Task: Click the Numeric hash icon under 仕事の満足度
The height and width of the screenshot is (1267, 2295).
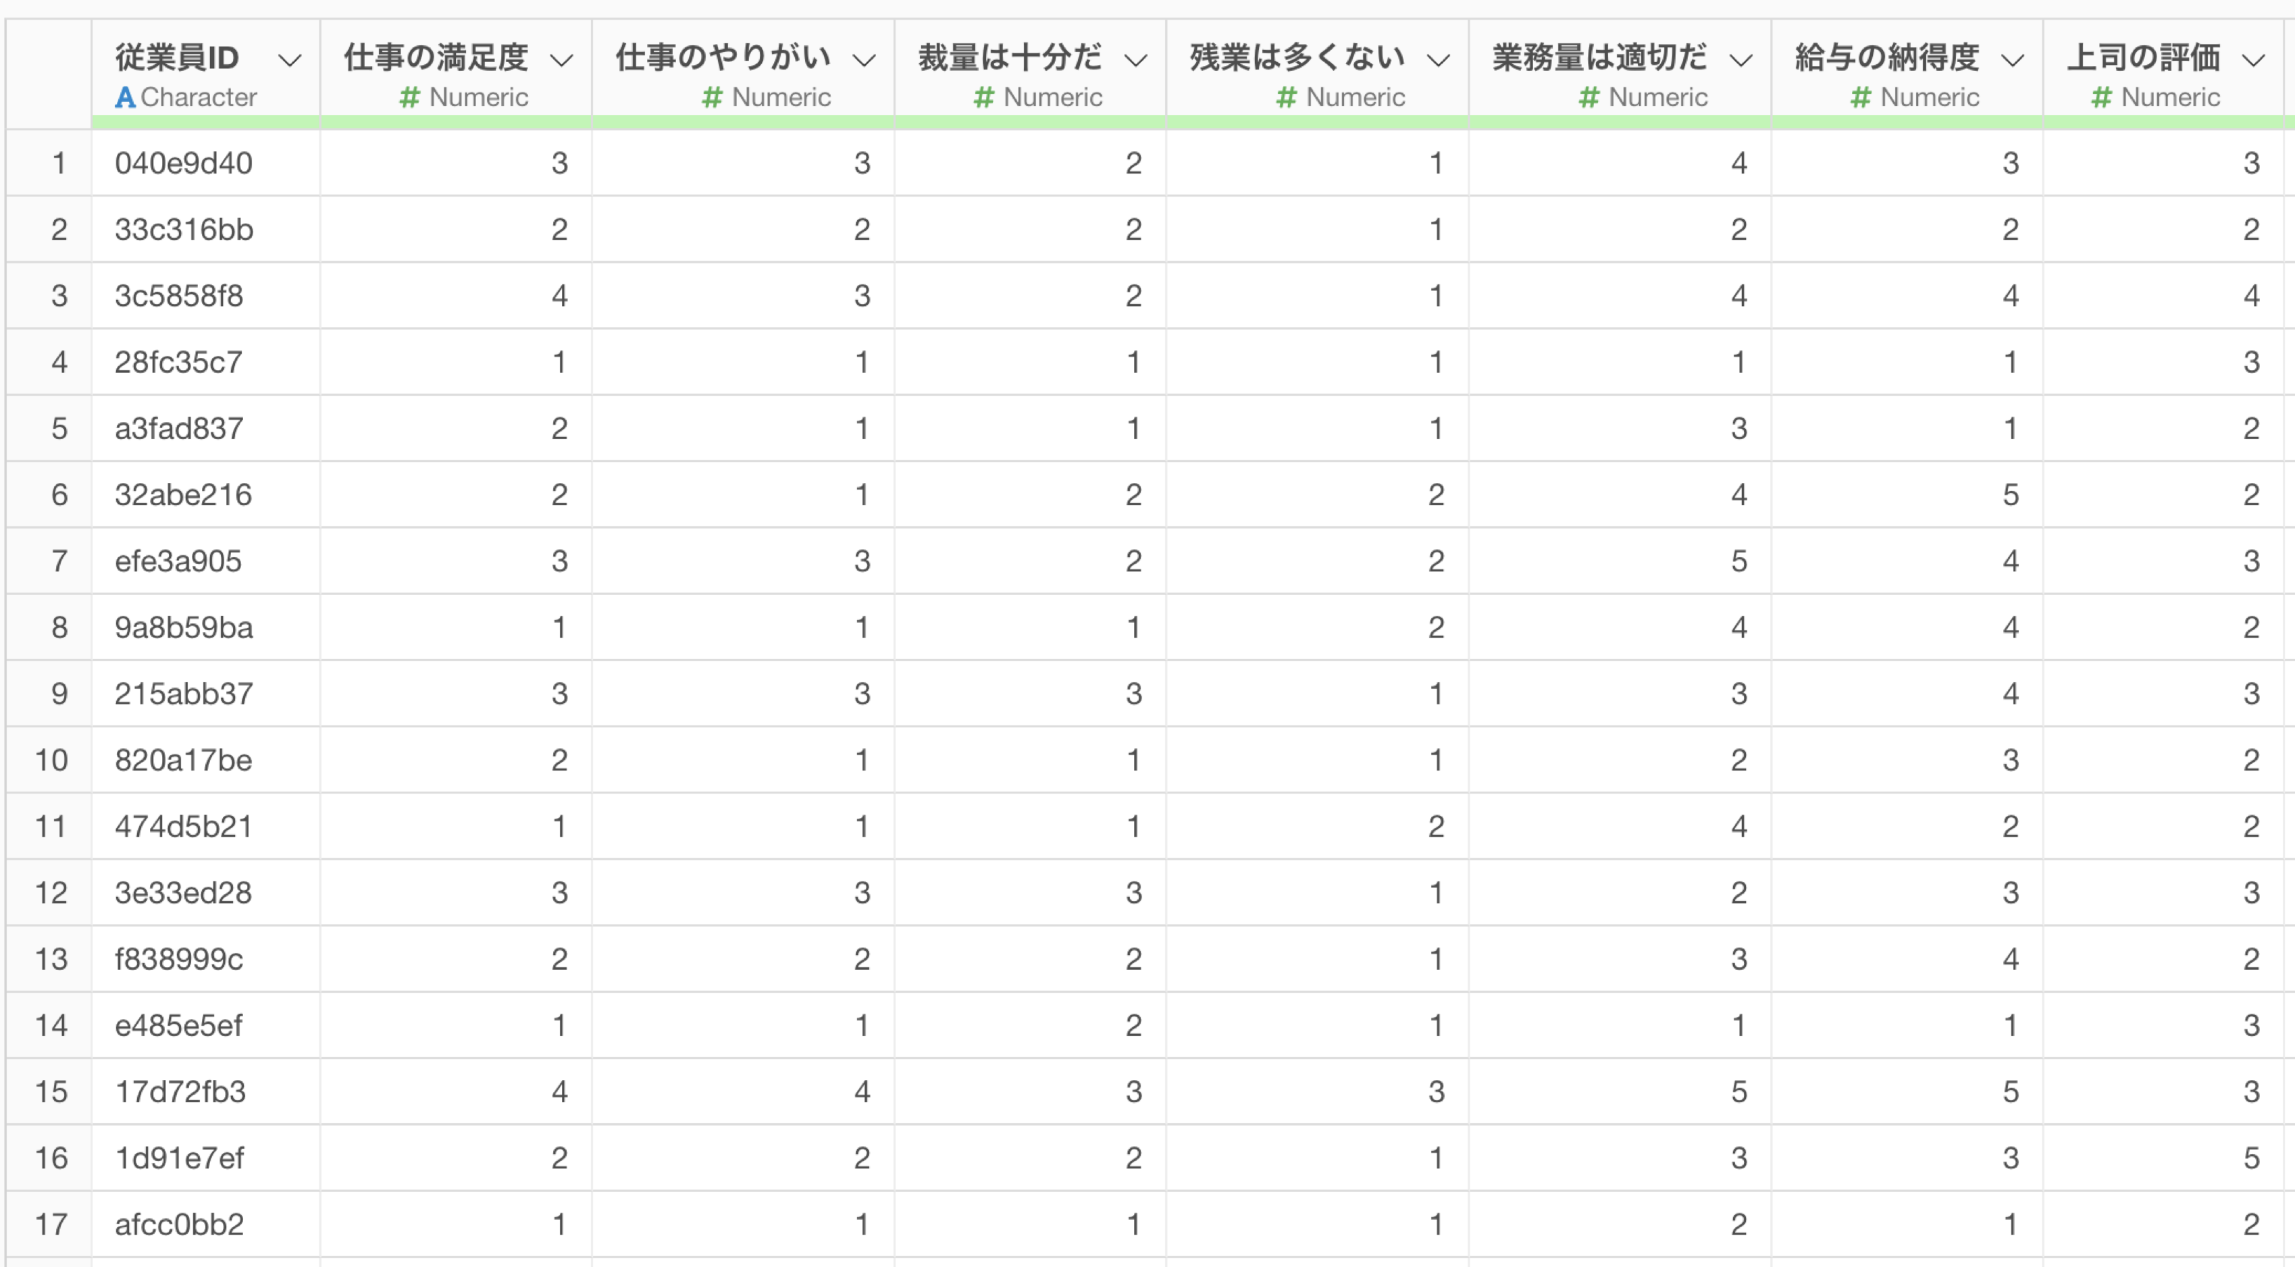Action: pyautogui.click(x=410, y=97)
